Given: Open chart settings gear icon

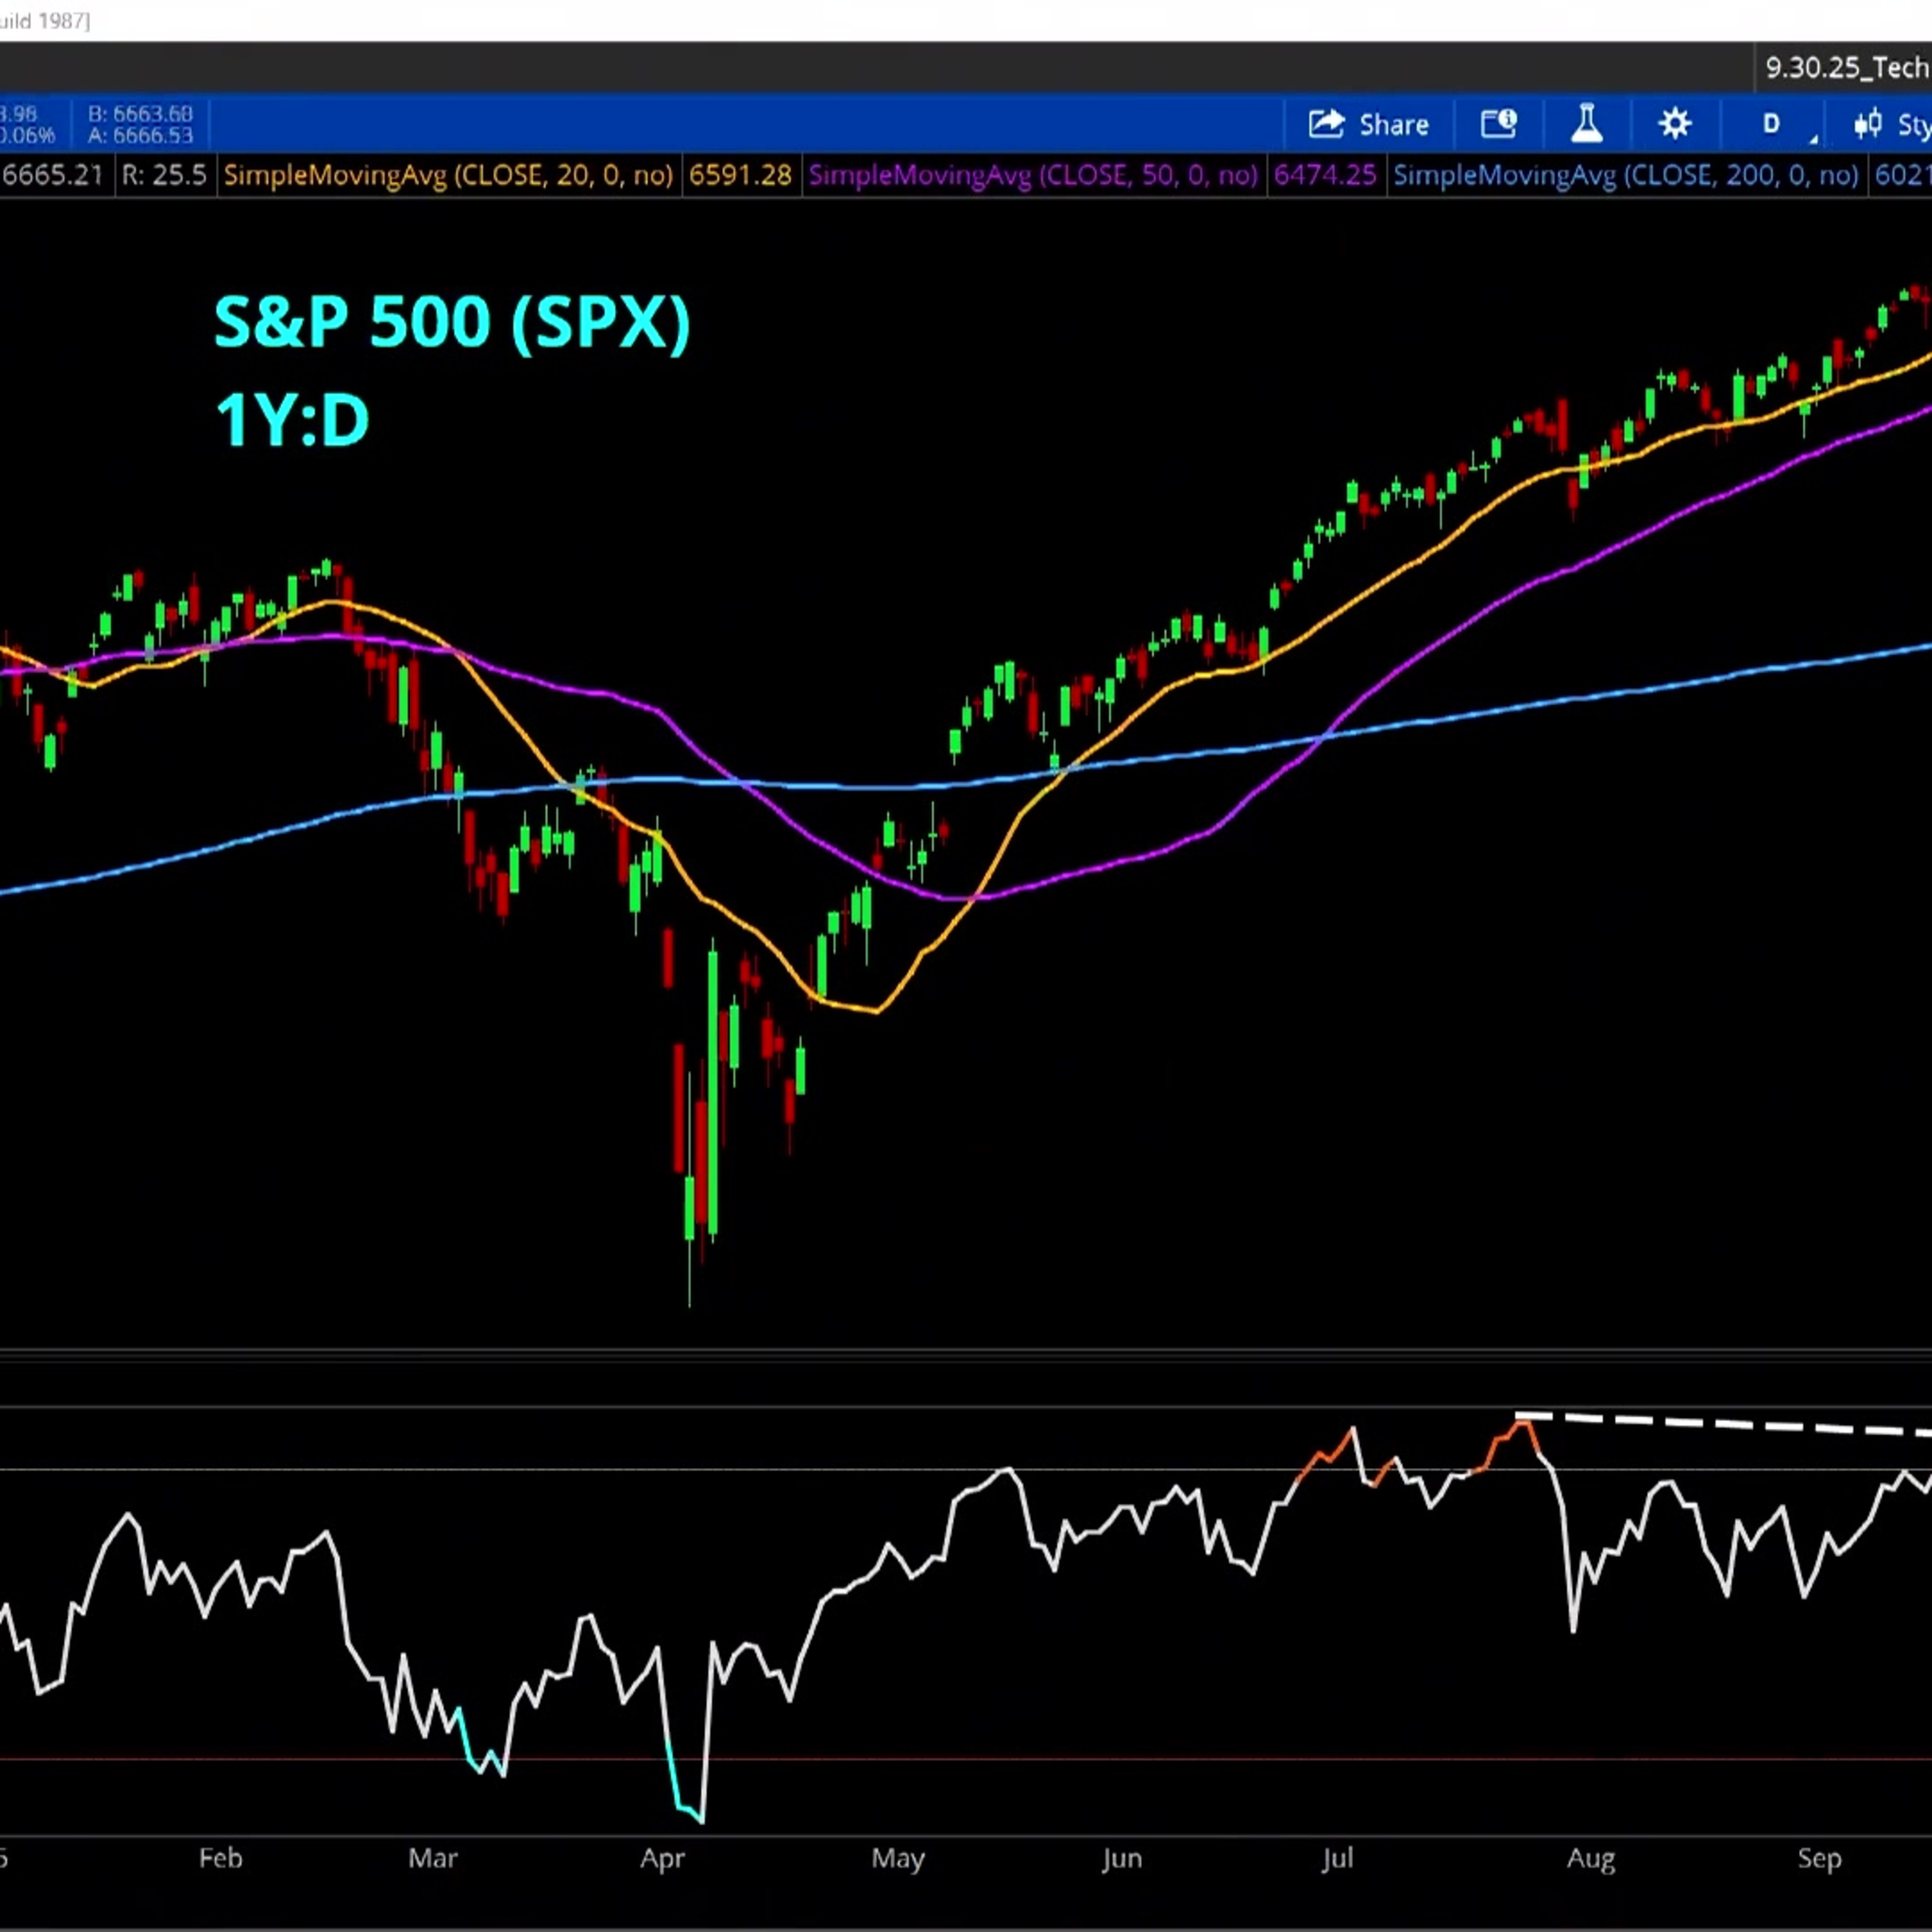Looking at the screenshot, I should pos(1675,124).
